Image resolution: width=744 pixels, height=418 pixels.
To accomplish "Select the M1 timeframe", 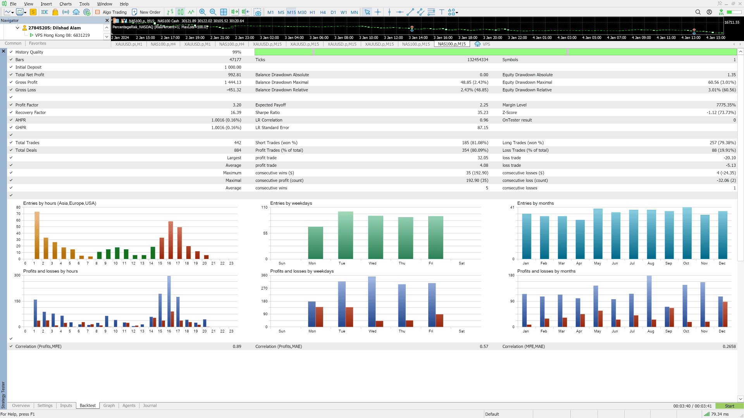I will tap(270, 12).
